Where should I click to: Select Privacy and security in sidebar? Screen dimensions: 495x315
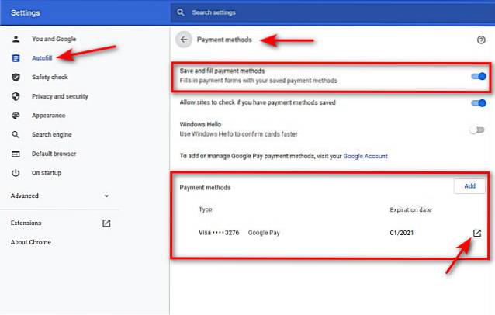tap(60, 96)
